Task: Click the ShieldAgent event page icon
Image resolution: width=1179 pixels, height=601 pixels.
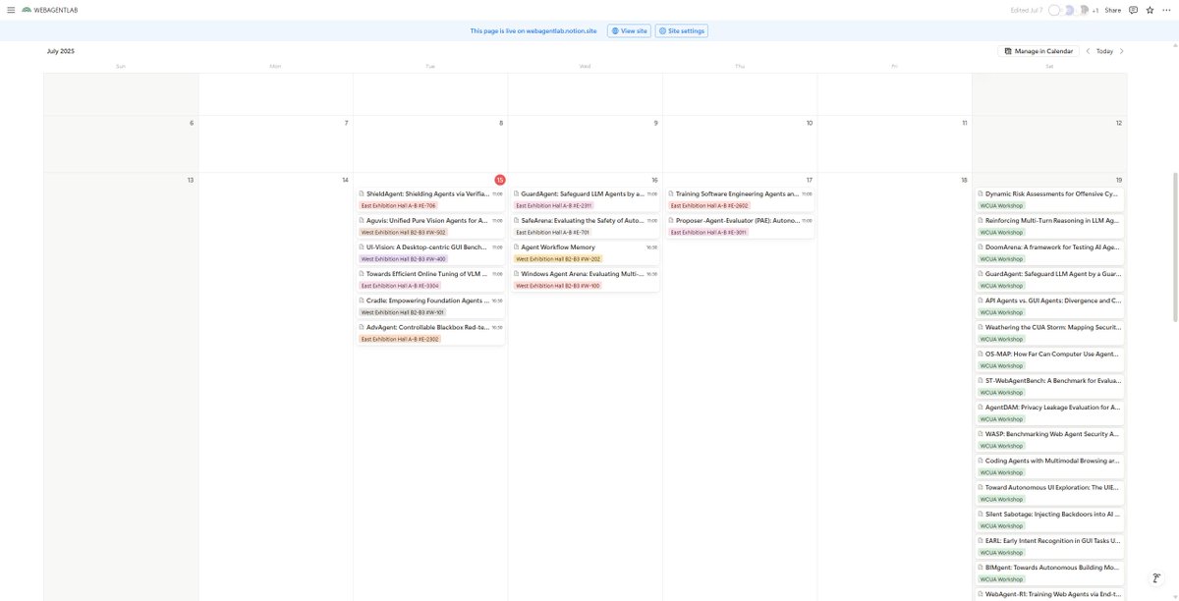Action: click(362, 194)
